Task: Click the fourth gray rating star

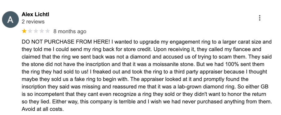Action: point(42,31)
